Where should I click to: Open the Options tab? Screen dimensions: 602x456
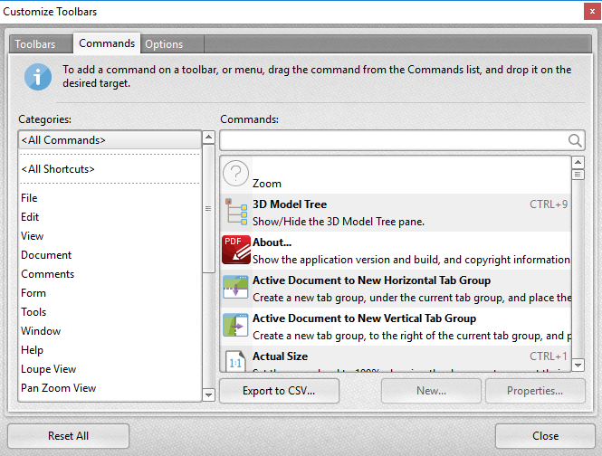[x=172, y=44]
